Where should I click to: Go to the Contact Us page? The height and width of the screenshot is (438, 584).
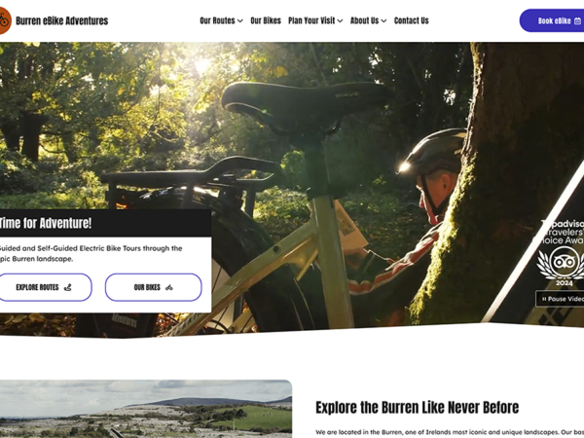411,20
